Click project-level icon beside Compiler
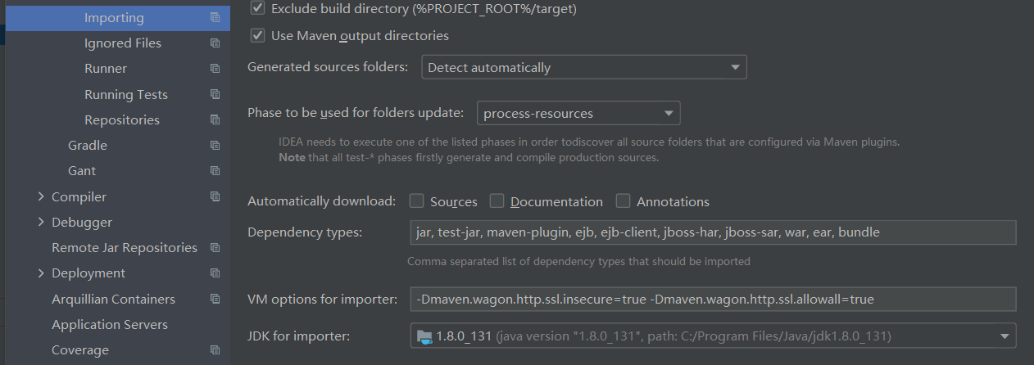 215,197
